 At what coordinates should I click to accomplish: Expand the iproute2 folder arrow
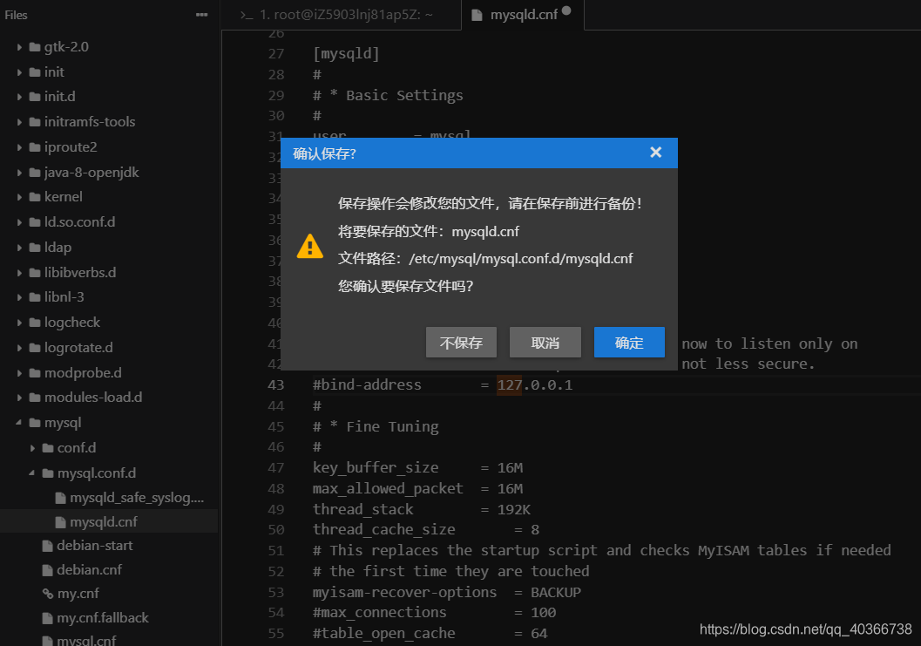[x=19, y=147]
